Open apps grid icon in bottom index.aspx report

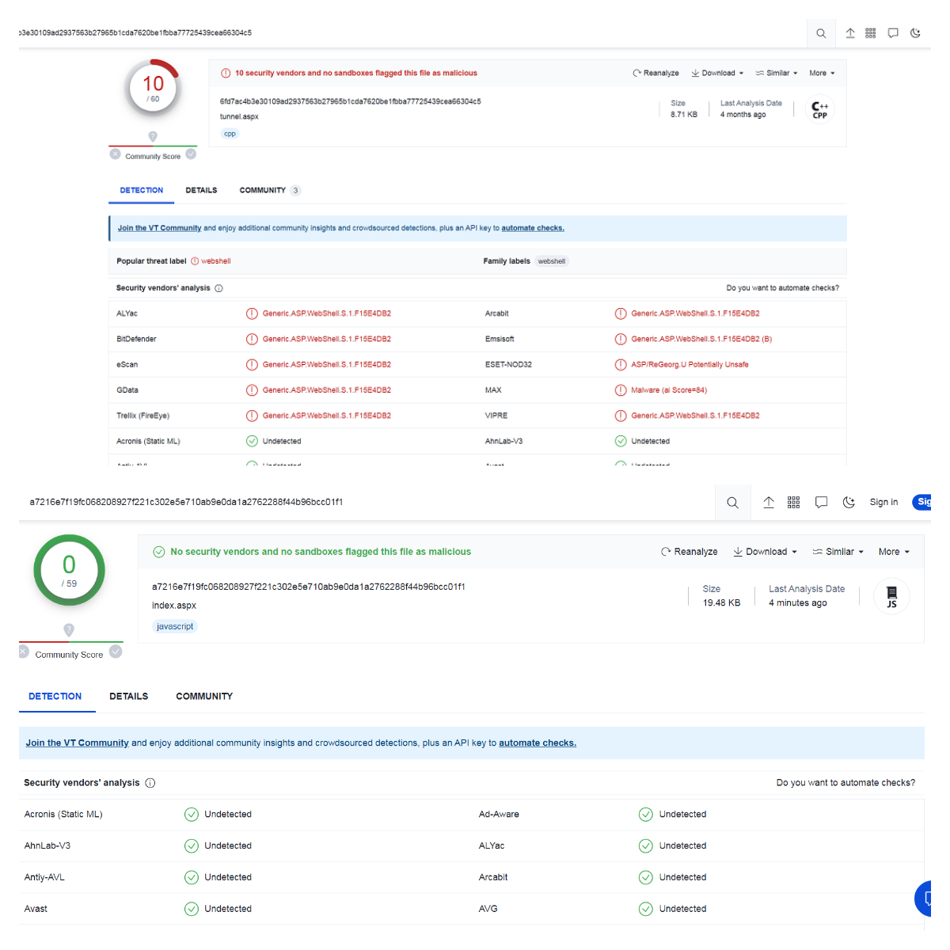tap(794, 503)
